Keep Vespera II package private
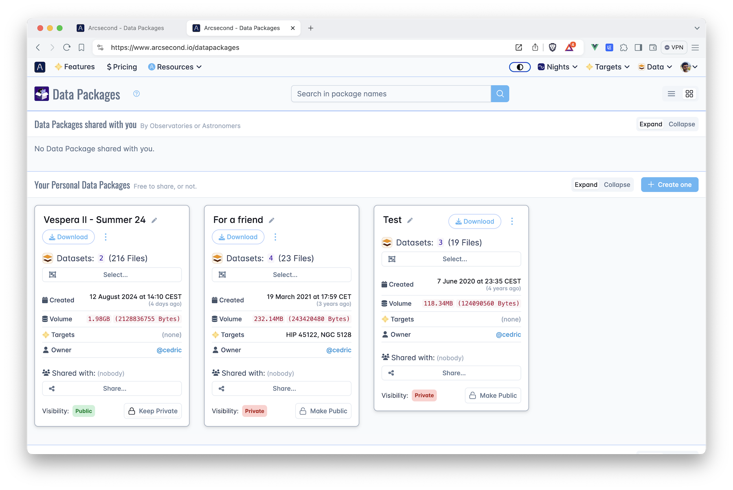 click(x=152, y=411)
